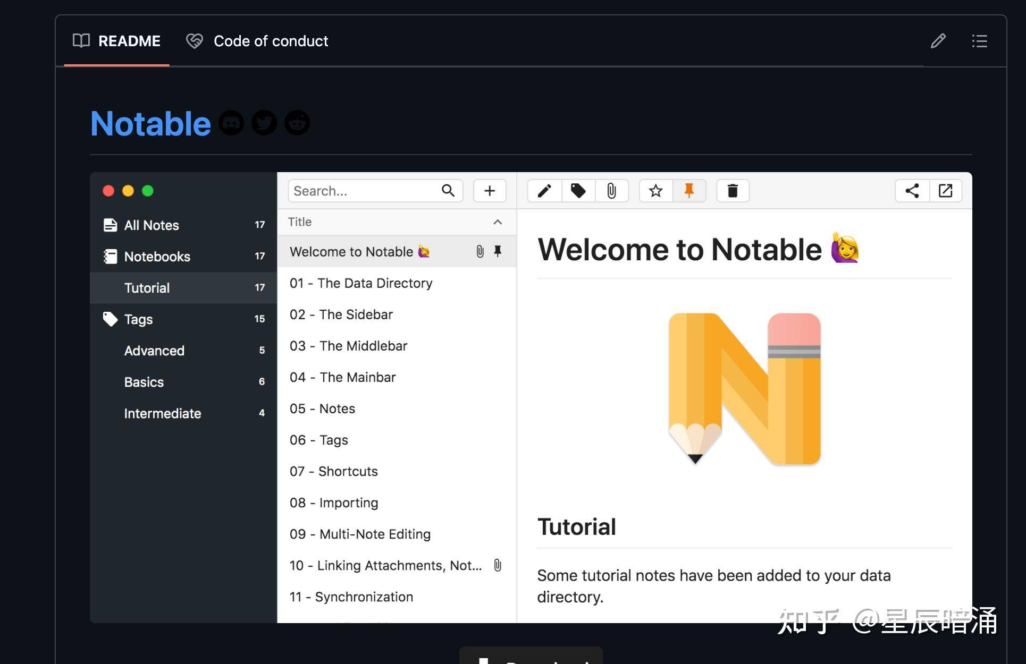1026x664 pixels.
Task: Click the Title column header
Action: (x=397, y=222)
